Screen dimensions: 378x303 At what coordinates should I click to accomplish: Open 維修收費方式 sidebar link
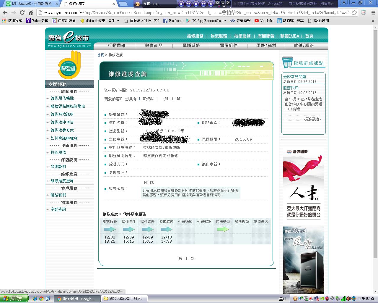[62, 130]
